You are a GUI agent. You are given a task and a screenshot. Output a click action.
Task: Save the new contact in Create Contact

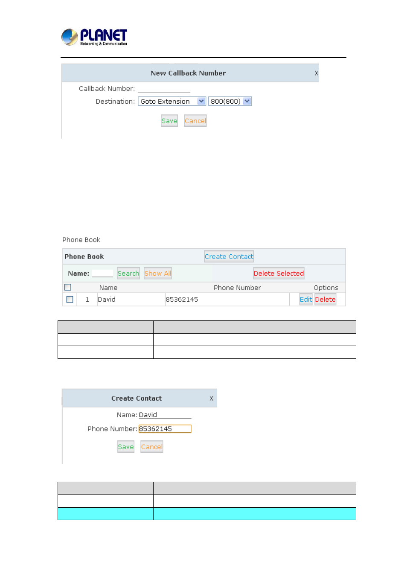pyautogui.click(x=126, y=447)
